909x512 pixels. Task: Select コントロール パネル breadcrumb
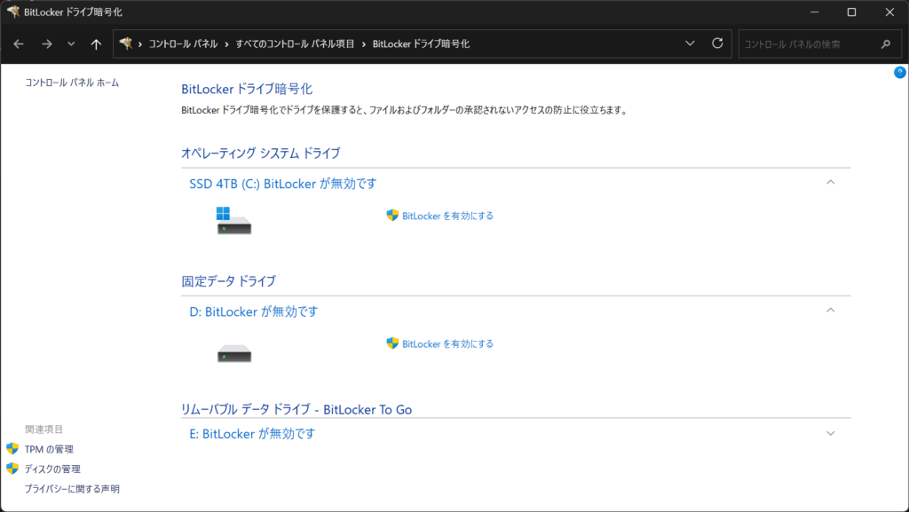(x=183, y=44)
